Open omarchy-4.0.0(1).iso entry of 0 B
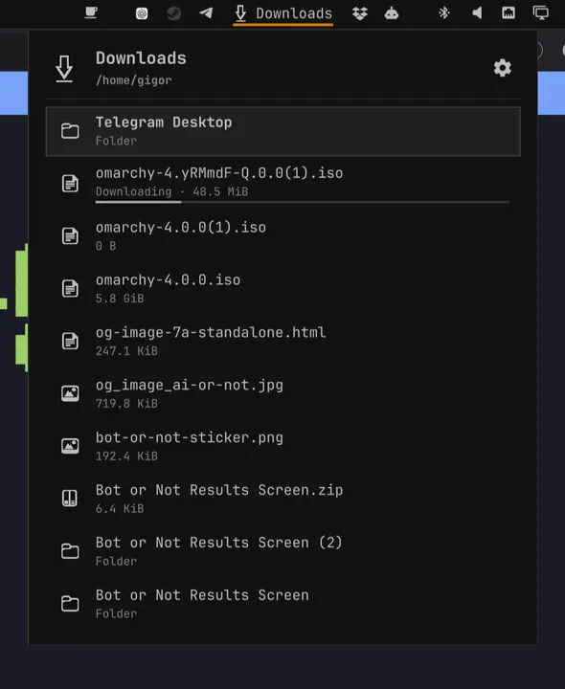 [x=283, y=236]
